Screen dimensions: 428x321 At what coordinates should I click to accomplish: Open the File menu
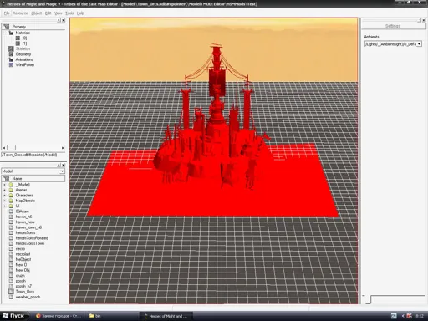coord(7,13)
